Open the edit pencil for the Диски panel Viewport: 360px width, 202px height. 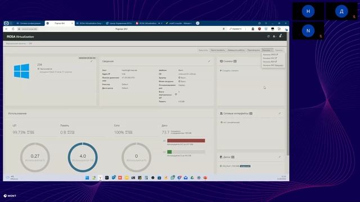[280, 157]
